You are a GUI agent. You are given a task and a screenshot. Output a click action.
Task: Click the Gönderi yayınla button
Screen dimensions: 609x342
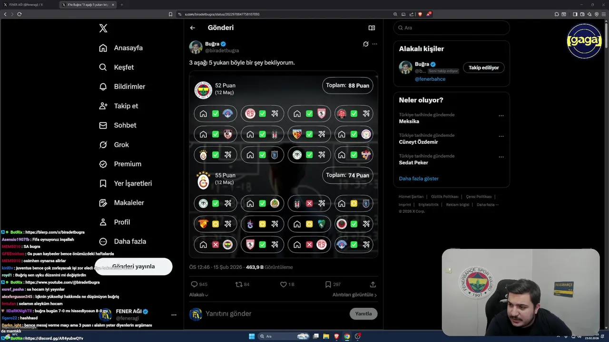pos(133,266)
